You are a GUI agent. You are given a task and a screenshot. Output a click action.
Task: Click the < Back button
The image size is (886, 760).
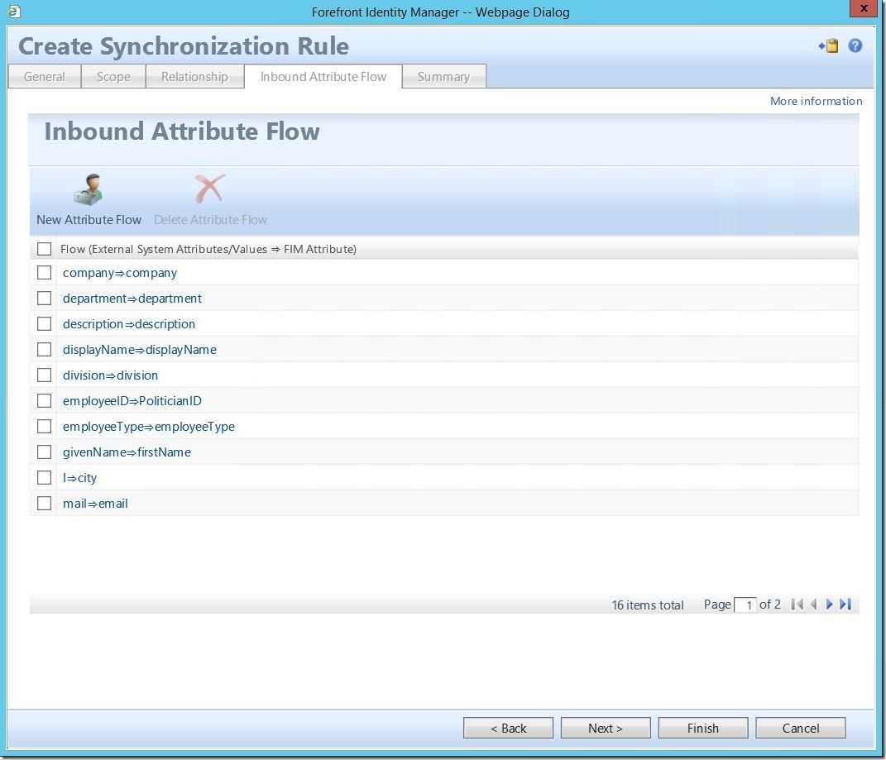click(508, 728)
